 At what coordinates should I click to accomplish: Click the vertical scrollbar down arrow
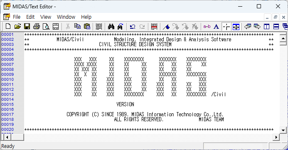tap(283, 130)
